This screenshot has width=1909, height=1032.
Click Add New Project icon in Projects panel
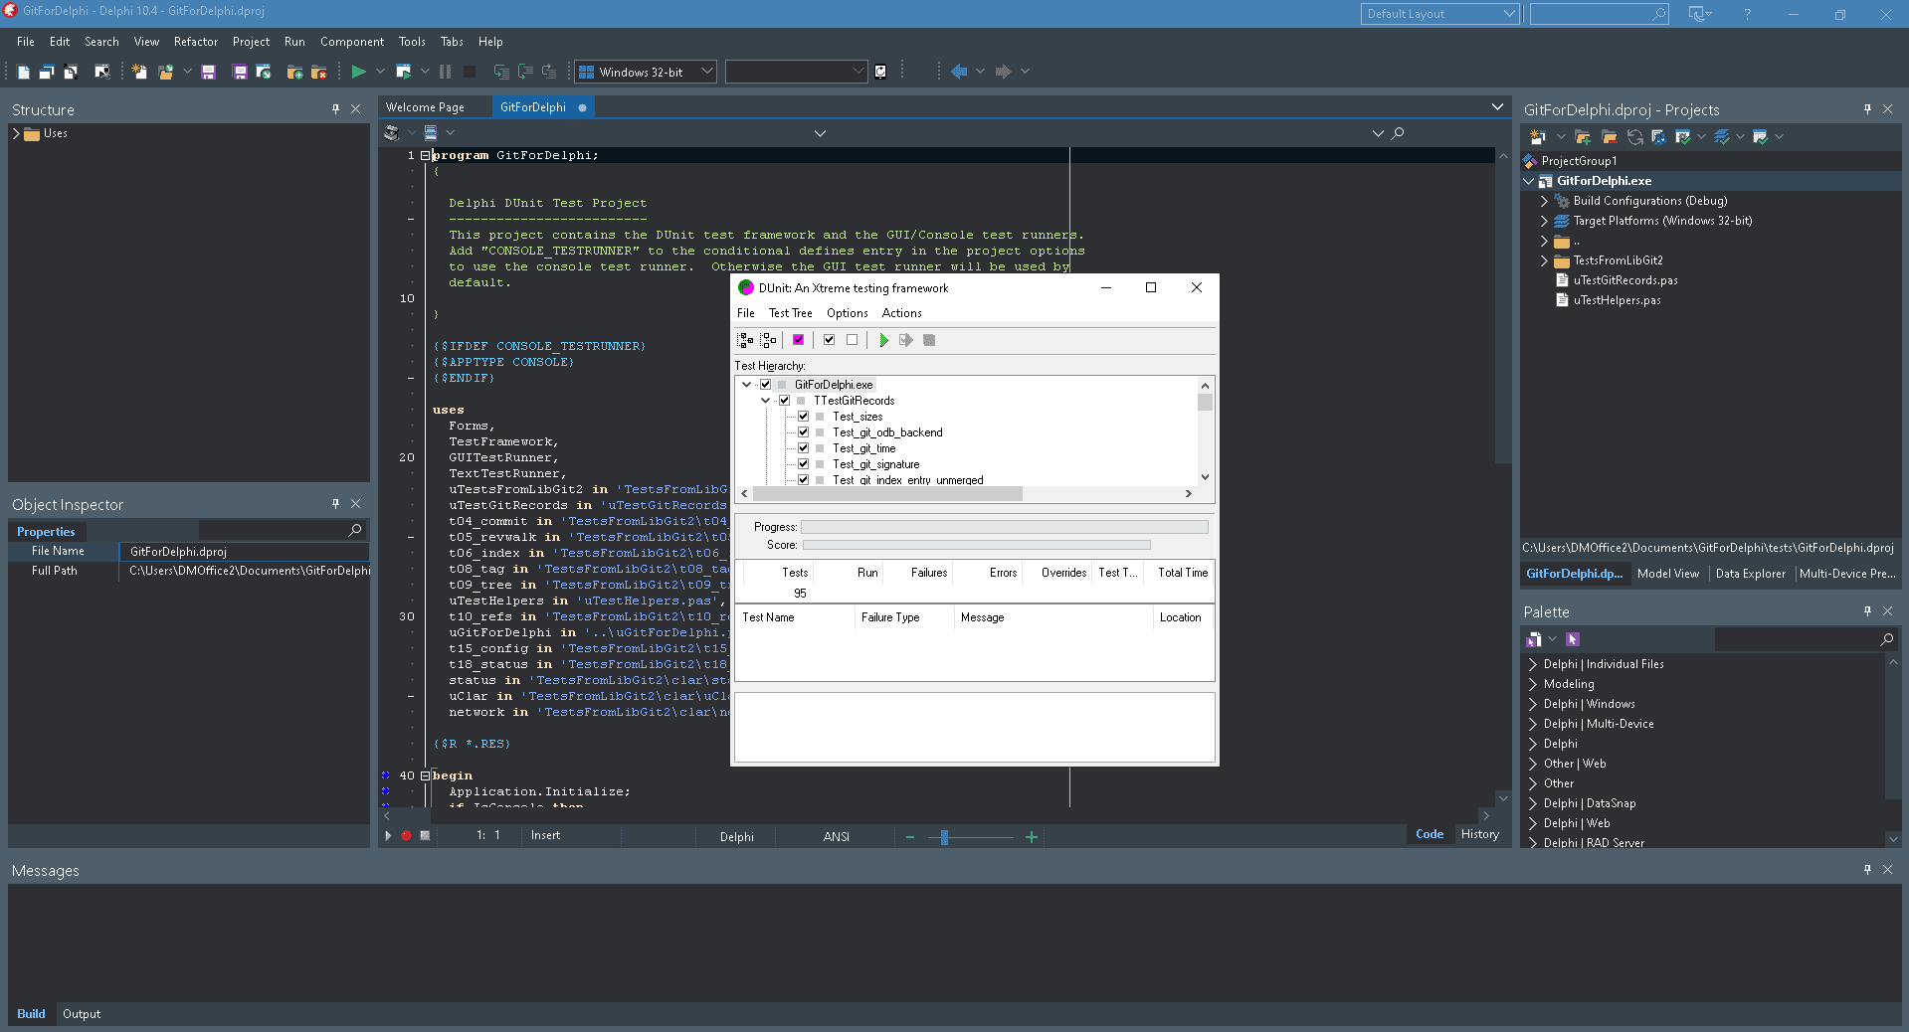(x=1537, y=137)
